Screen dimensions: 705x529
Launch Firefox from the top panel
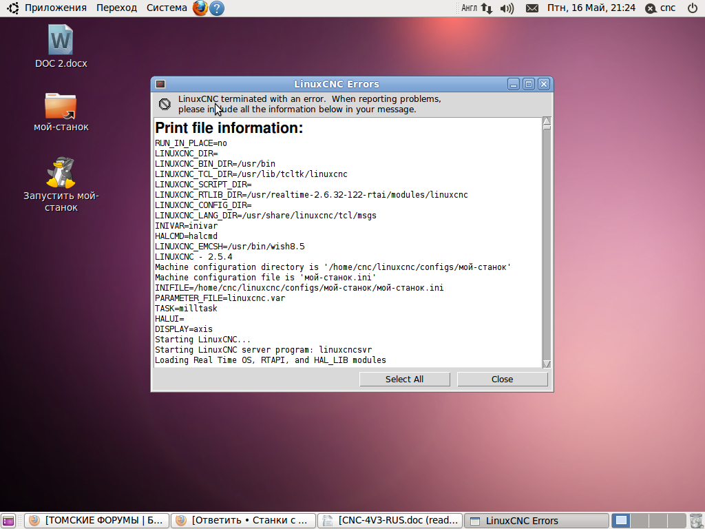click(x=200, y=8)
